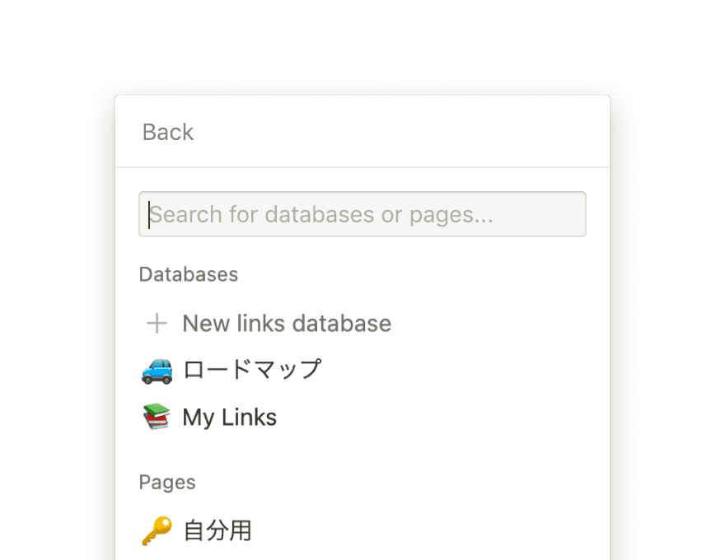Image resolution: width=725 pixels, height=560 pixels.
Task: Select the key icon beside 自分用
Action: (156, 530)
